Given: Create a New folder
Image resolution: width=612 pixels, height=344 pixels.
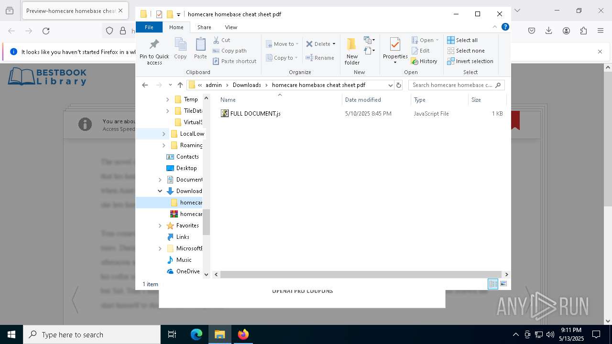Looking at the screenshot, I should coord(352,51).
